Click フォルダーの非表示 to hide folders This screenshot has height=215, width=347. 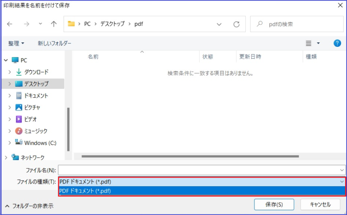pos(29,206)
